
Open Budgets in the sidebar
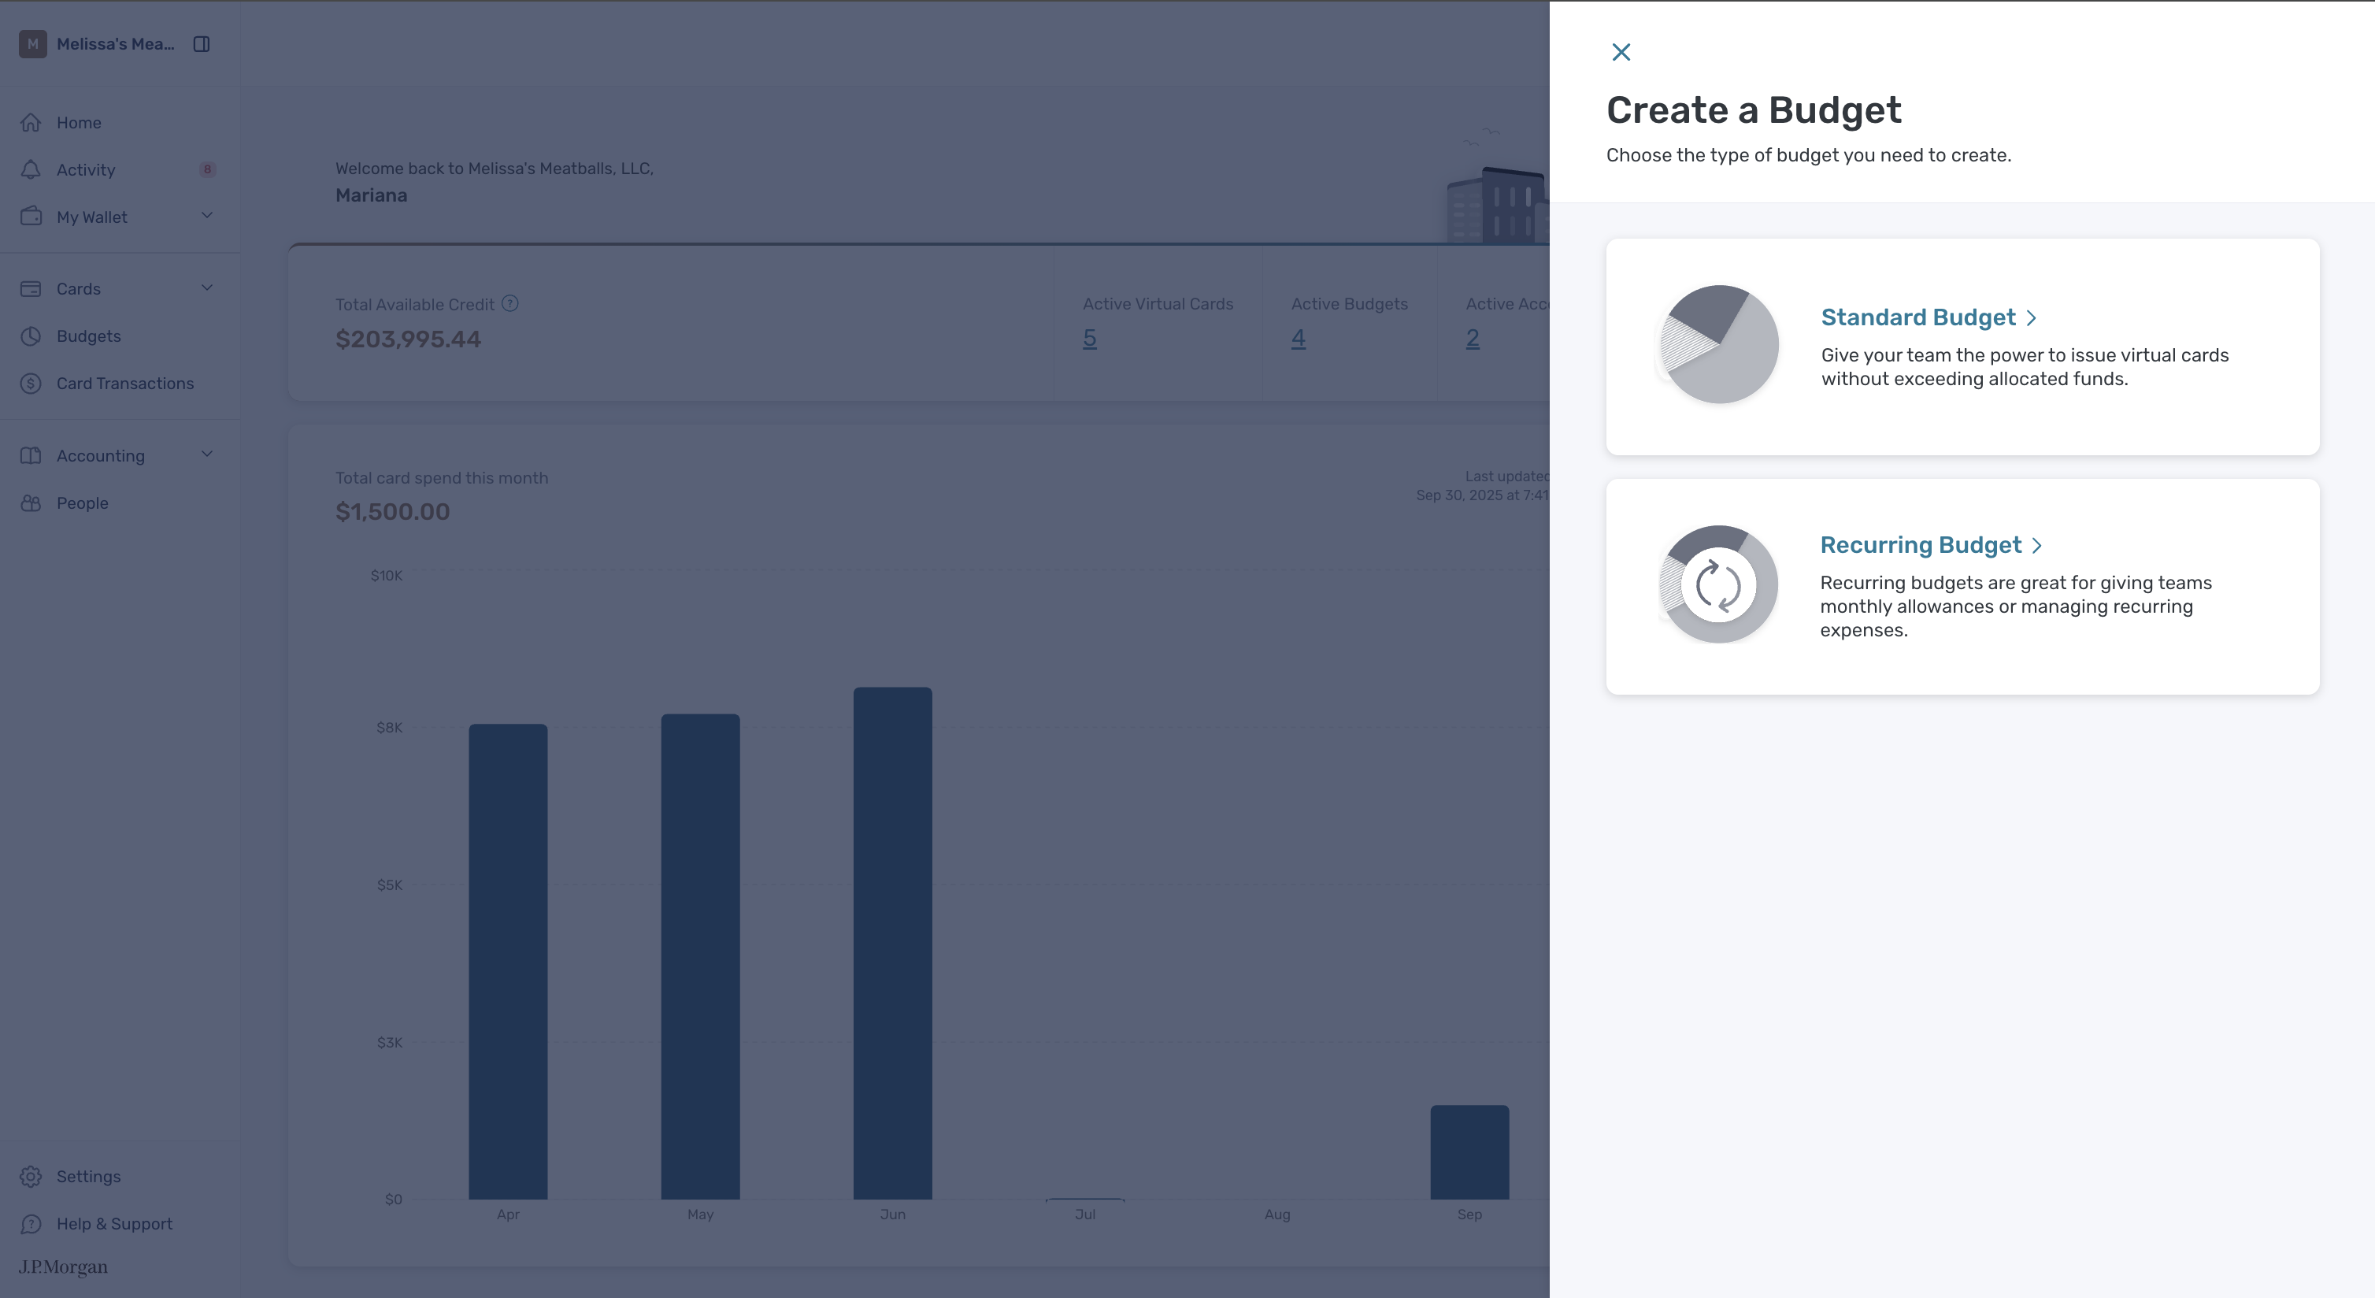pos(88,336)
